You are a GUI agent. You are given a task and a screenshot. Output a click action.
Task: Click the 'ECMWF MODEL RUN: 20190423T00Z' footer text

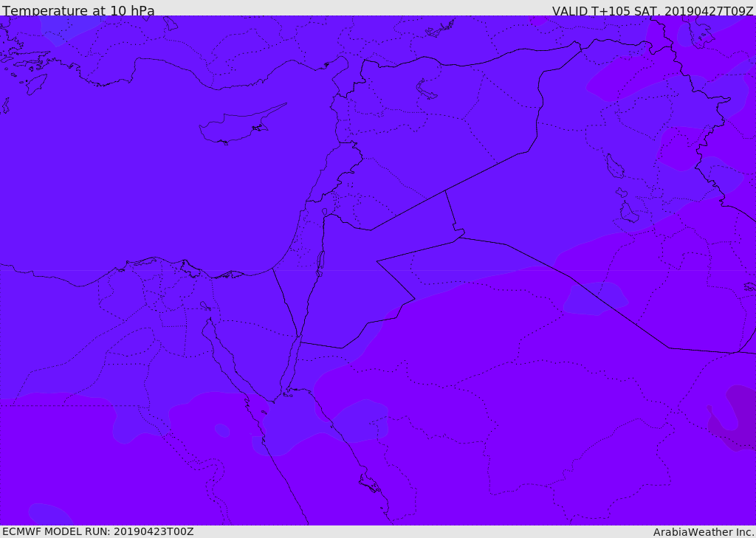point(98,531)
